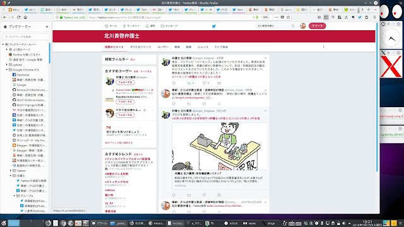This screenshot has width=404, height=227.
Task: Show the 検索フィルター options link
Action: click(133, 60)
